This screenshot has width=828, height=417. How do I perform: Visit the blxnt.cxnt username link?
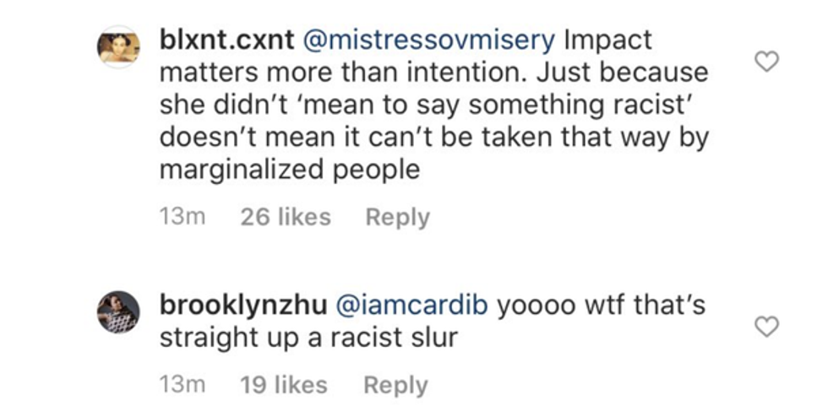click(x=227, y=41)
